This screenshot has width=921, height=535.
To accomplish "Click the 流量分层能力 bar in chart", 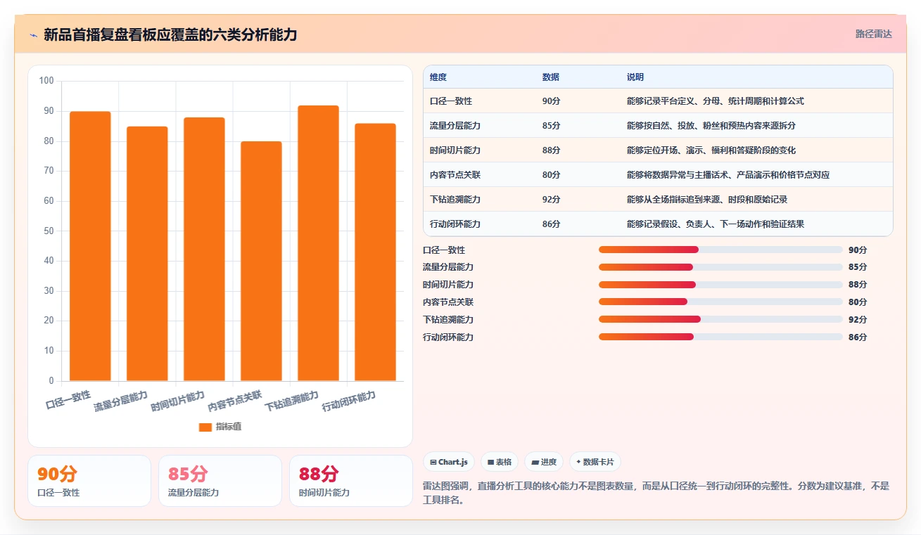I will pyautogui.click(x=147, y=254).
